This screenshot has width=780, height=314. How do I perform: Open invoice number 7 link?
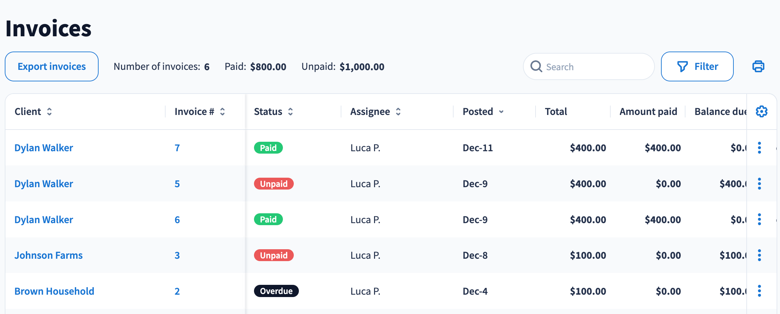pyautogui.click(x=177, y=148)
